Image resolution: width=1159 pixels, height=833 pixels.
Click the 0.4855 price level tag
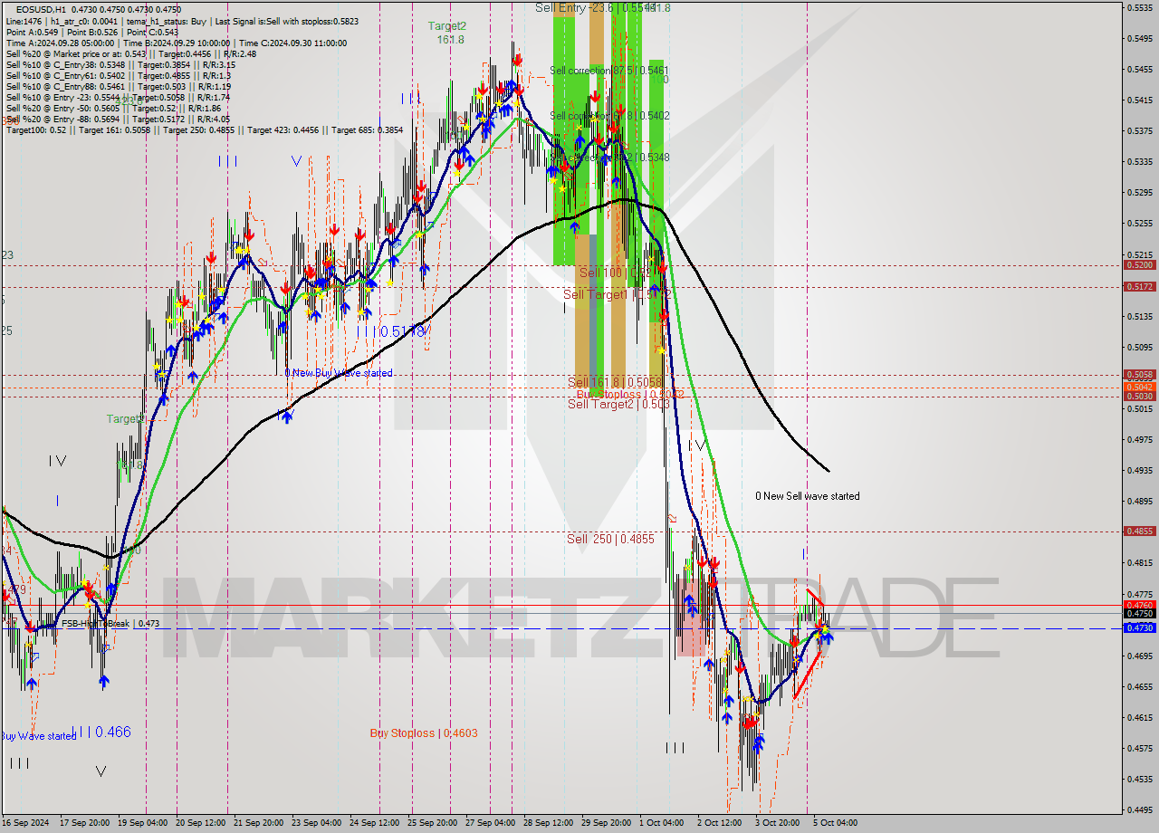(x=1139, y=531)
